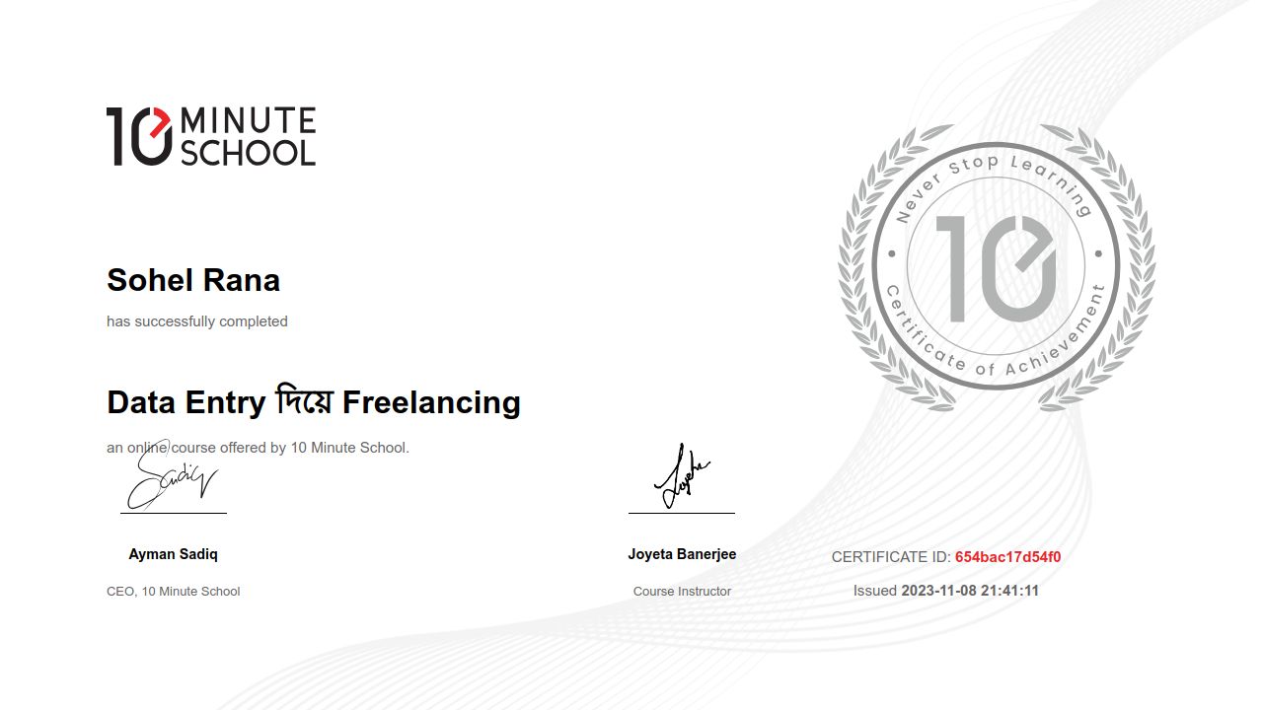Click the large 10 in the seal center
The image size is (1263, 710).
coord(995,267)
